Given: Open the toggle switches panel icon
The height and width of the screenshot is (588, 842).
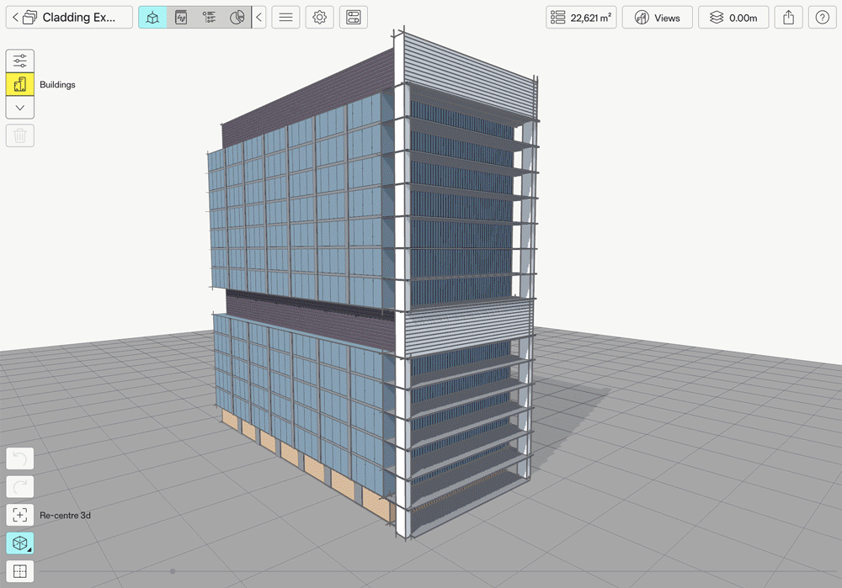Looking at the screenshot, I should (x=354, y=18).
